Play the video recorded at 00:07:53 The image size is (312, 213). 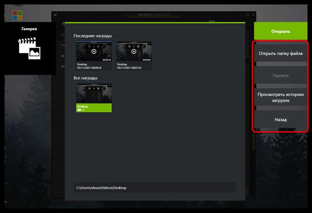(x=134, y=51)
